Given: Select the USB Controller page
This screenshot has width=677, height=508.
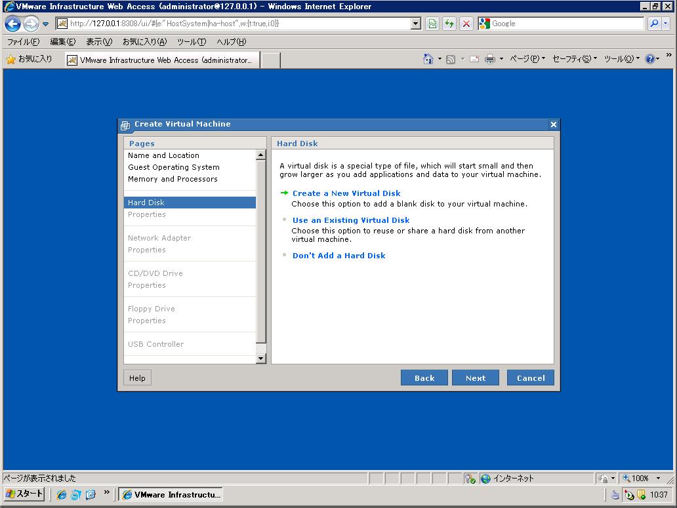Looking at the screenshot, I should (155, 344).
